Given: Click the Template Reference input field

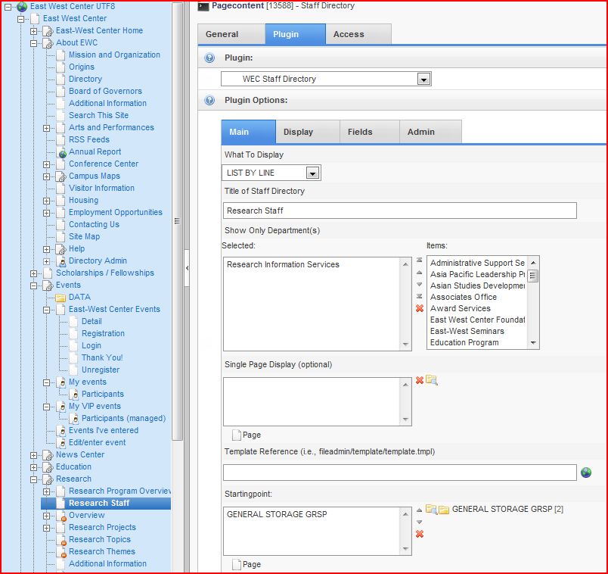Looking at the screenshot, I should pyautogui.click(x=400, y=473).
